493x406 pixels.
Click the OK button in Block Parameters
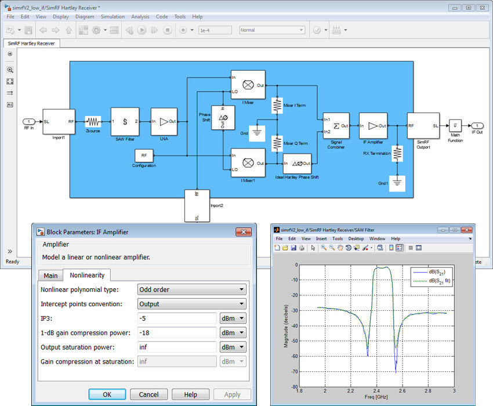click(x=107, y=394)
